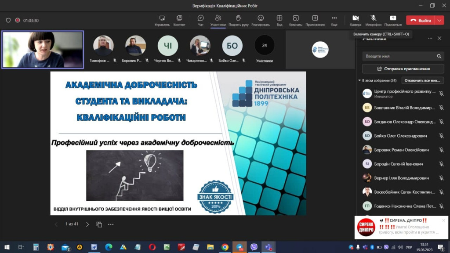Image resolution: width=450 pixels, height=253 pixels.
Task: Open the Сирена Дніпро alert notification
Action: click(x=401, y=228)
